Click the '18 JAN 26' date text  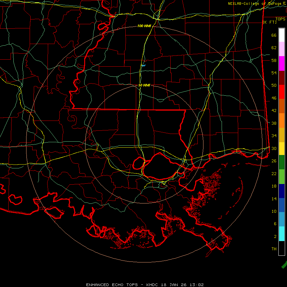point(174,285)
